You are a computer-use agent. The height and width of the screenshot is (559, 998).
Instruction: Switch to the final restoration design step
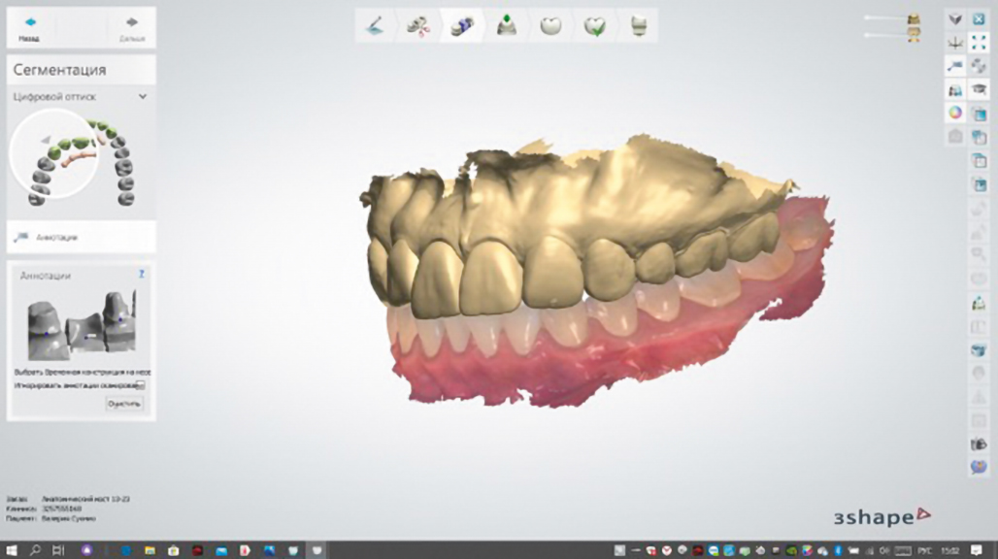click(638, 26)
